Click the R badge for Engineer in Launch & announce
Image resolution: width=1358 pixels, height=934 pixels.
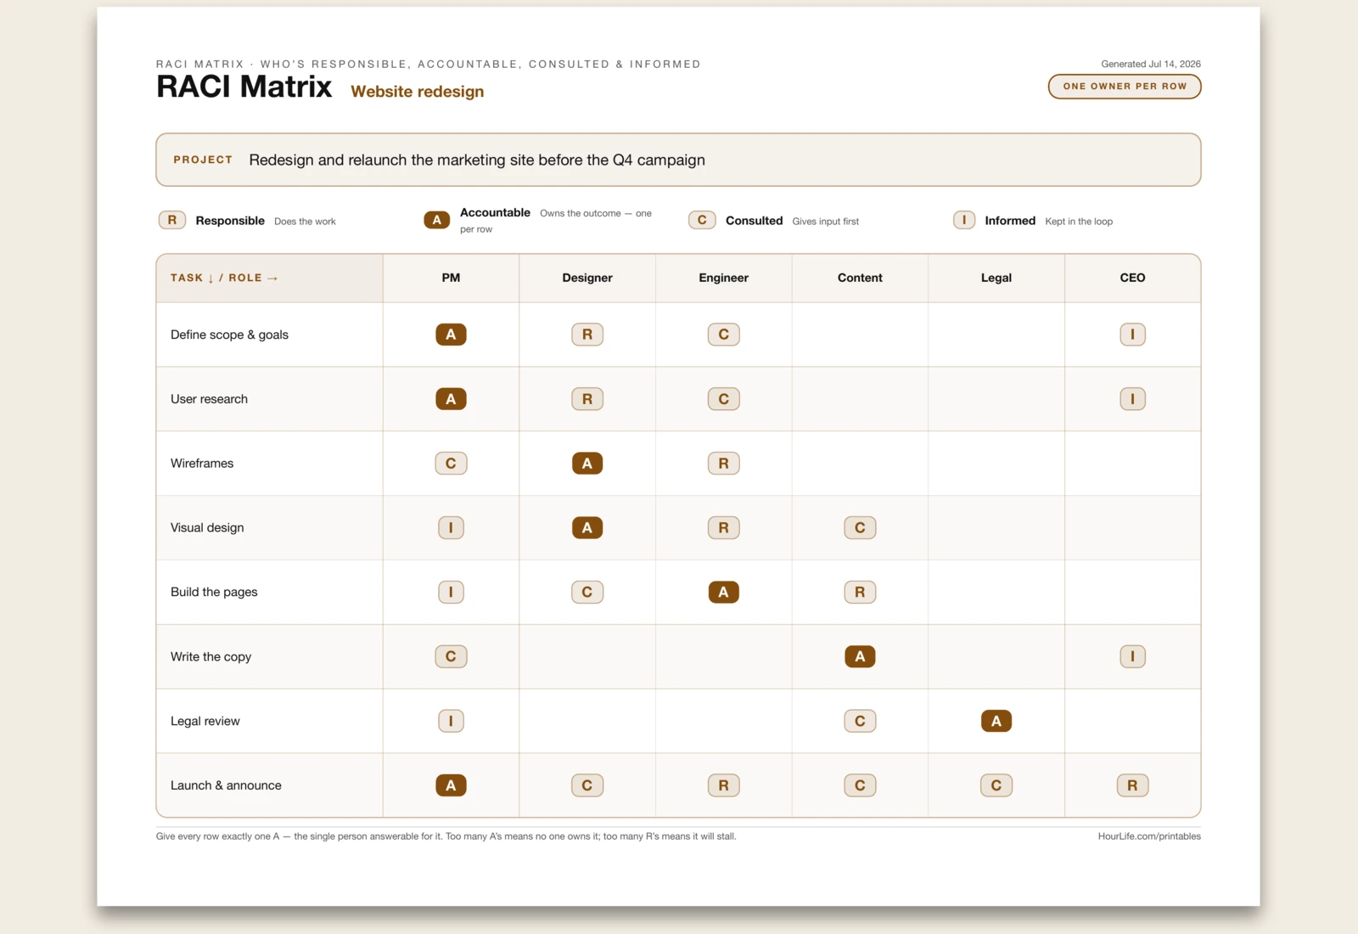pyautogui.click(x=724, y=785)
